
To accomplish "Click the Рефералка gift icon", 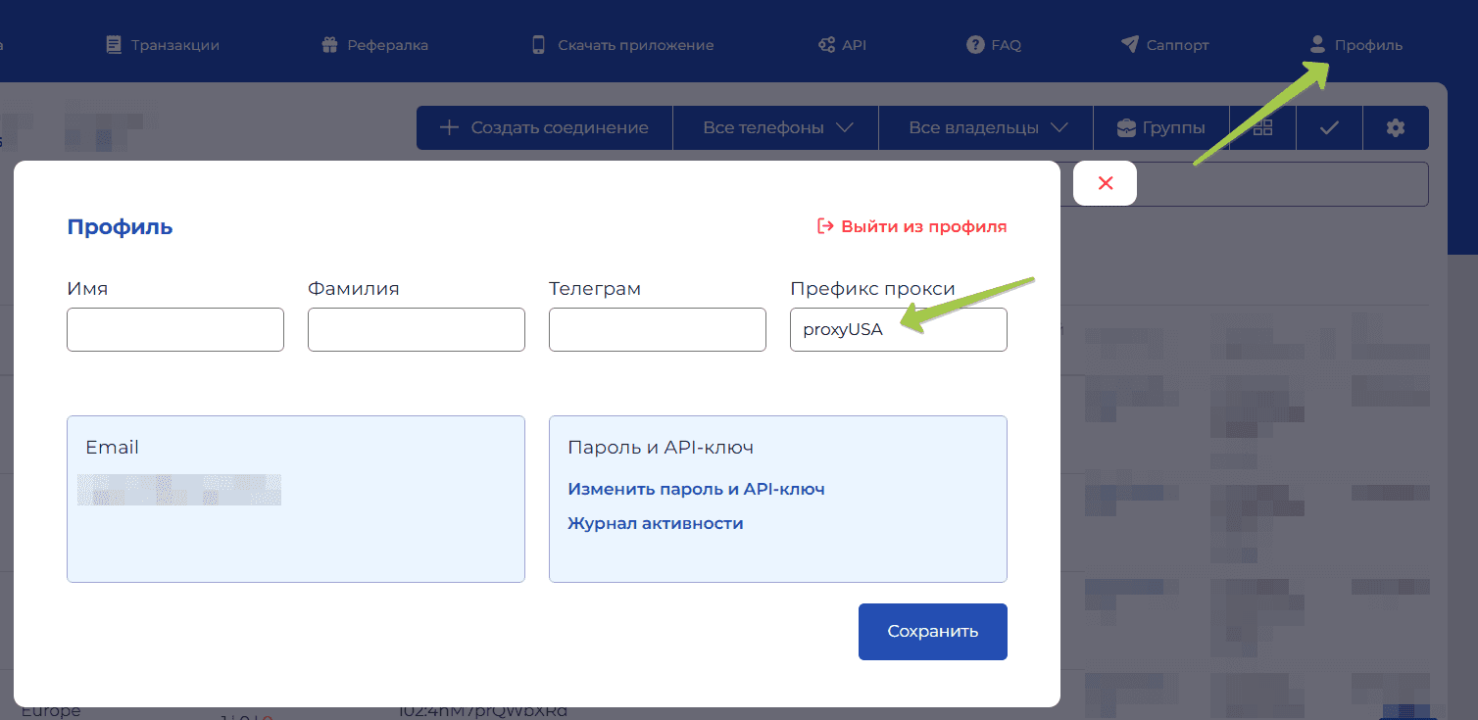I will tap(329, 45).
